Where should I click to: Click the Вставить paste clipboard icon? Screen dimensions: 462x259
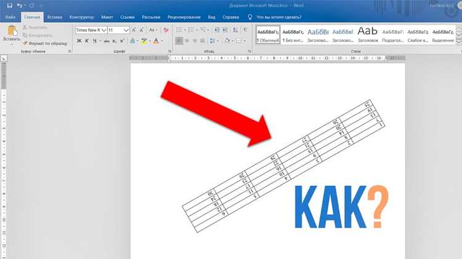pos(12,30)
